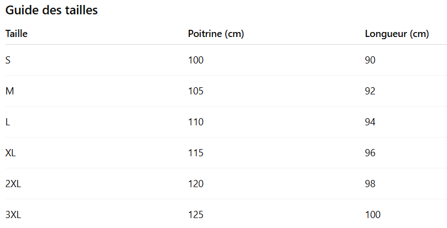The width and height of the screenshot is (447, 228).
Task: Click the chest value 115 for XL
Action: (x=196, y=152)
